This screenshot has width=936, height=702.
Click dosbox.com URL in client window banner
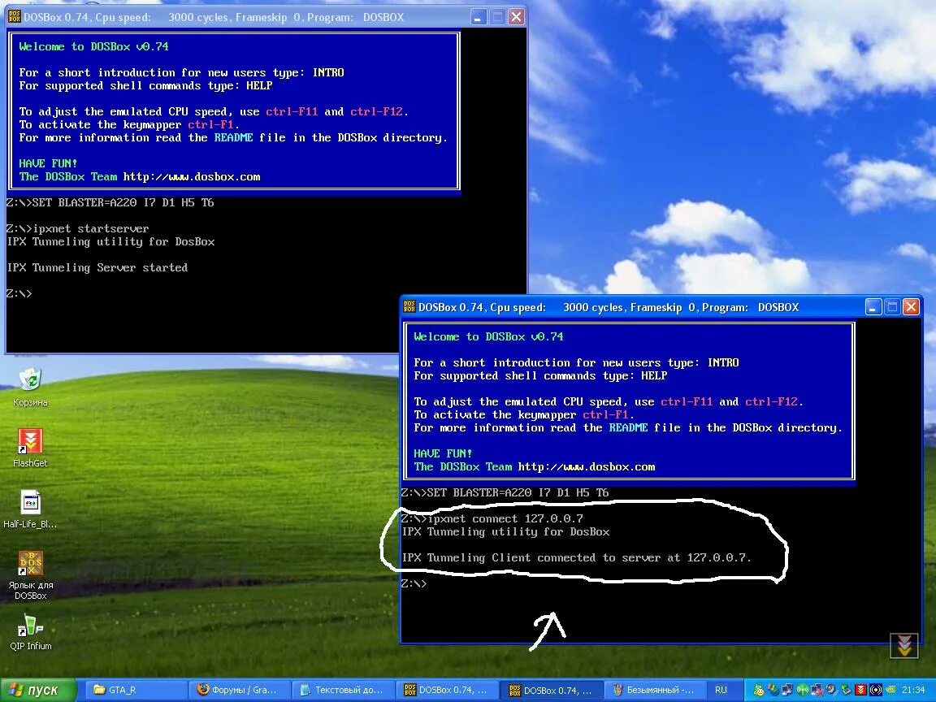click(x=586, y=467)
